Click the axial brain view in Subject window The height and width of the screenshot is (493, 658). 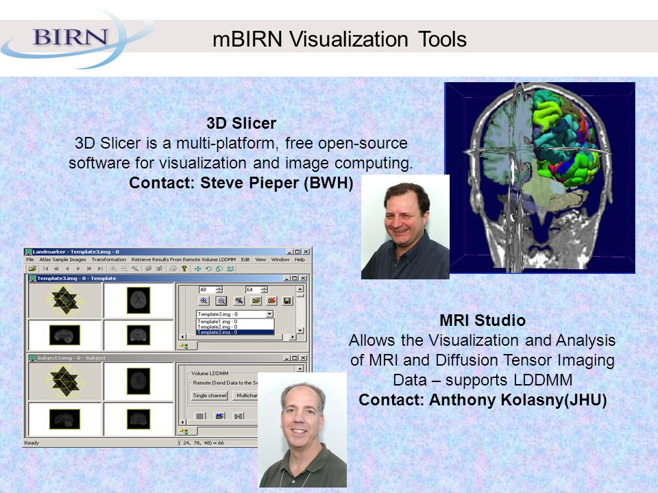138,381
